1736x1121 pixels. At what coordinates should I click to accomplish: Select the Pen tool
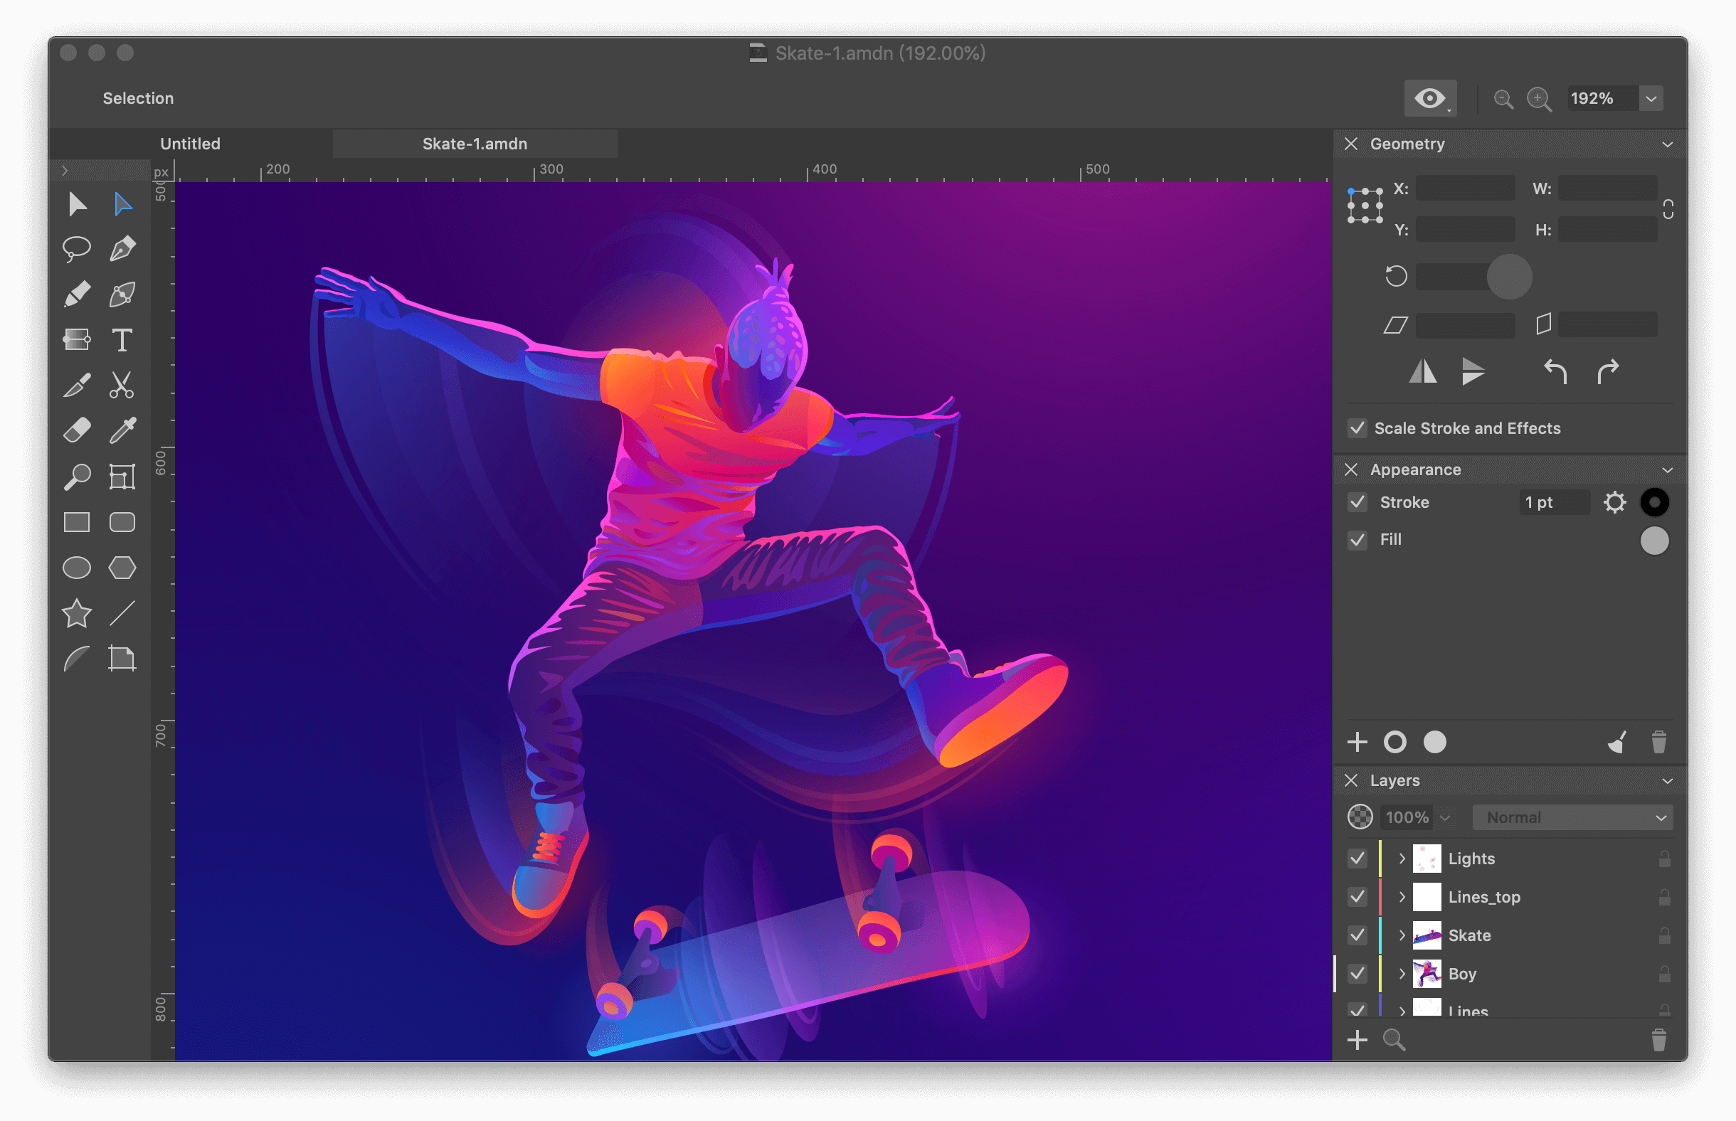(x=122, y=249)
